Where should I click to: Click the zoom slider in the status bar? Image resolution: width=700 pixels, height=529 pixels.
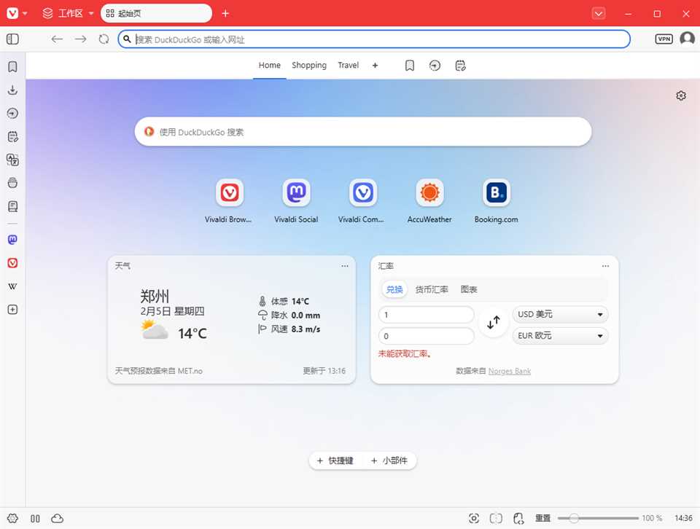tap(598, 518)
